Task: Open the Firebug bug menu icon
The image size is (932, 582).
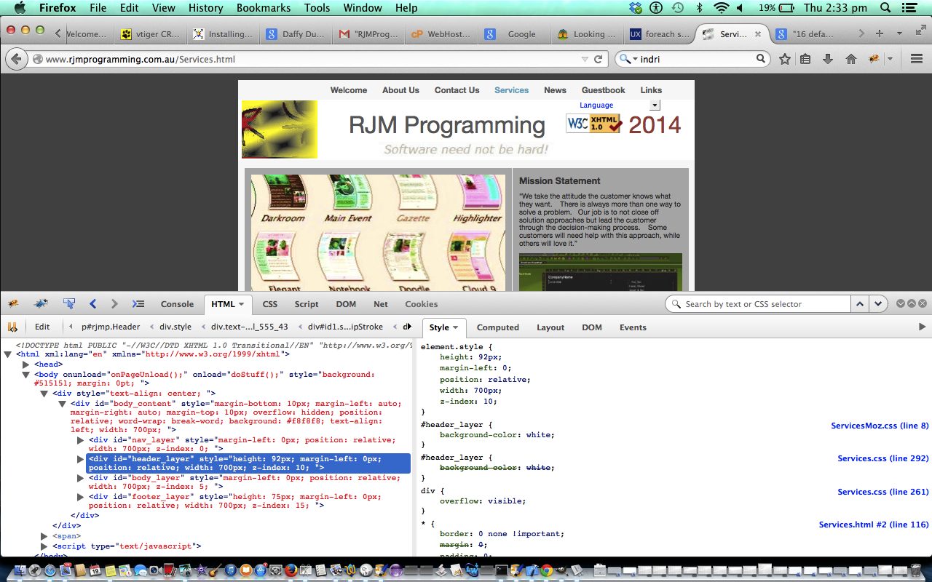Action: [x=12, y=304]
